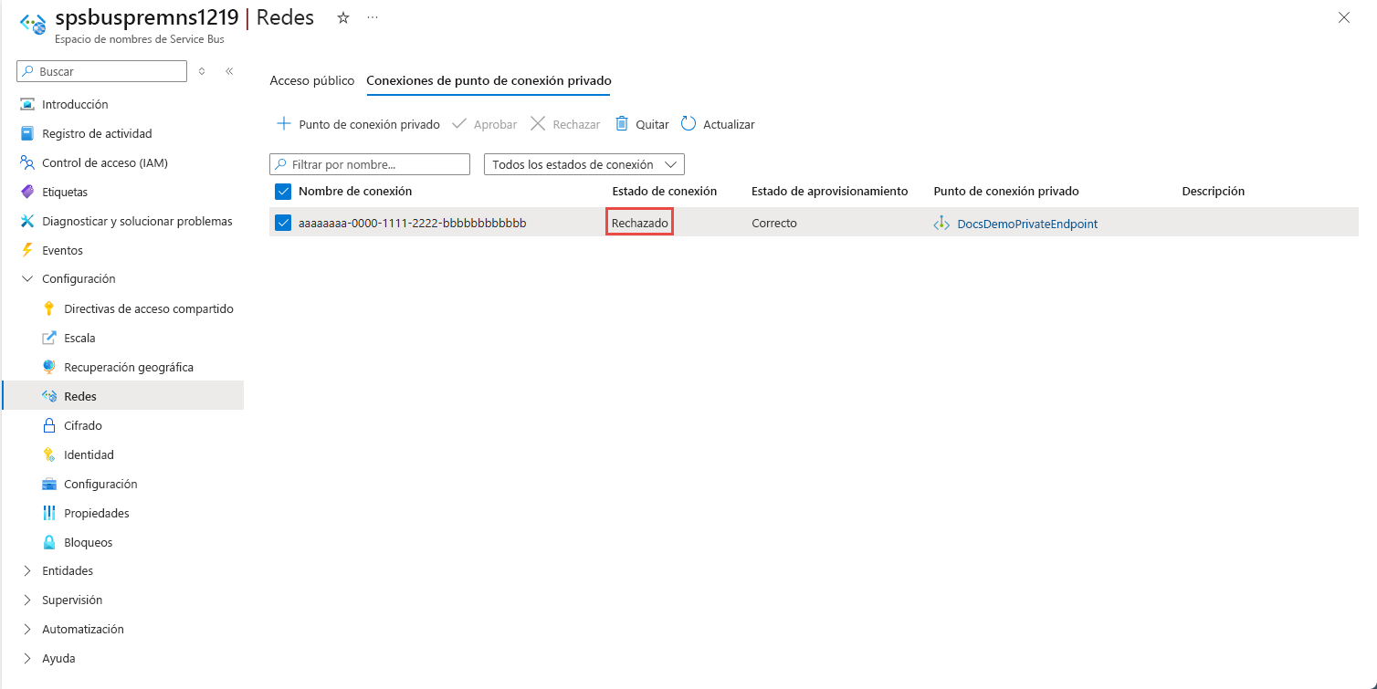The width and height of the screenshot is (1377, 689).
Task: Sort by Estado de conexión column header
Action: [664, 192]
